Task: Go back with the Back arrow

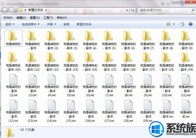Action: click(5, 10)
